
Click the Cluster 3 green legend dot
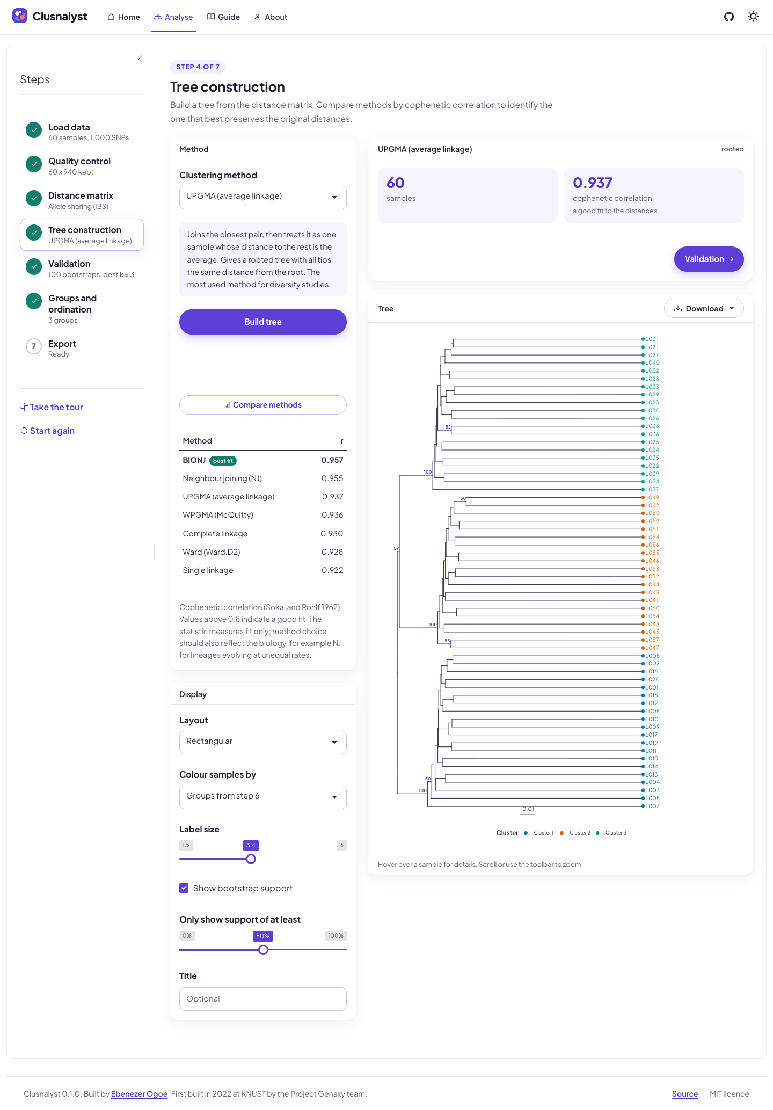[x=597, y=833]
